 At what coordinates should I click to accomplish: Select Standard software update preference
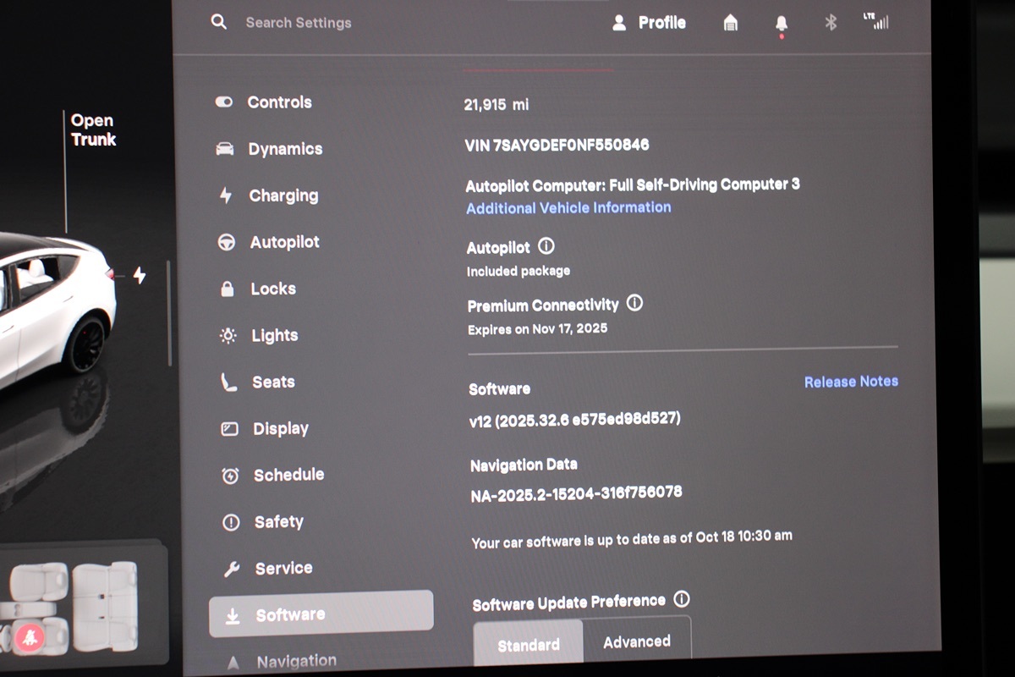(x=528, y=644)
